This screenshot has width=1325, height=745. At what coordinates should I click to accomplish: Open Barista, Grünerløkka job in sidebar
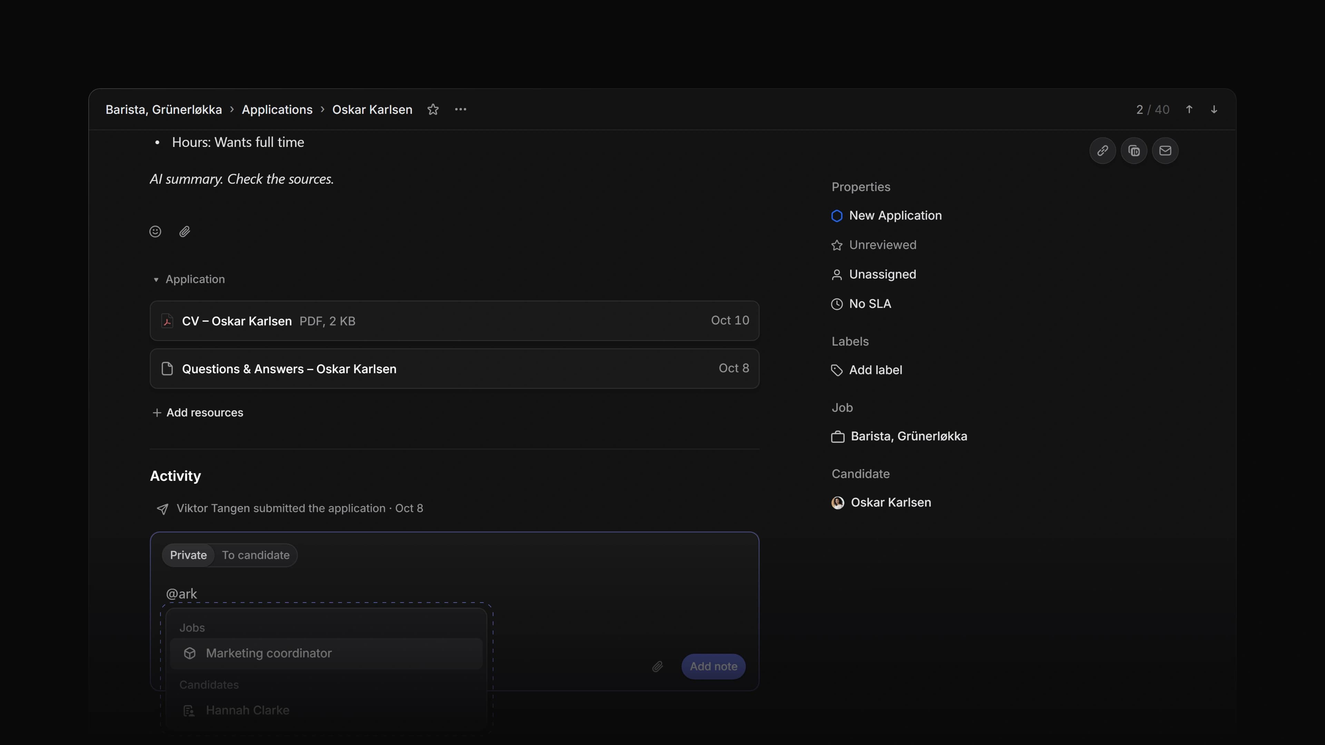[x=899, y=436]
